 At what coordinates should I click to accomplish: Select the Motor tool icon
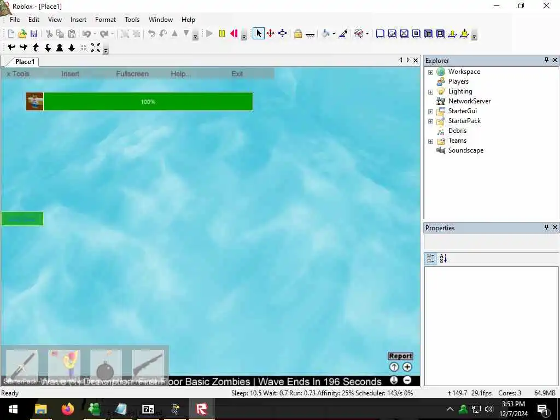click(464, 33)
